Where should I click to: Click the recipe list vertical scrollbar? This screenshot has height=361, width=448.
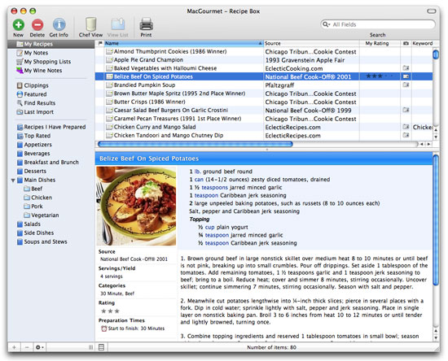(436, 54)
